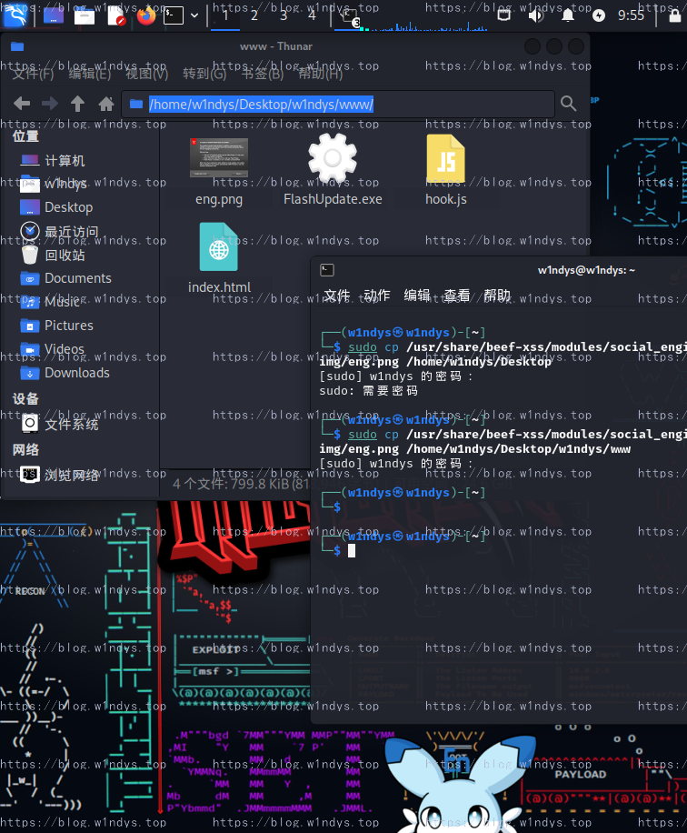
Task: Select the FlashUpdate.exe gear icon
Action: 333,158
